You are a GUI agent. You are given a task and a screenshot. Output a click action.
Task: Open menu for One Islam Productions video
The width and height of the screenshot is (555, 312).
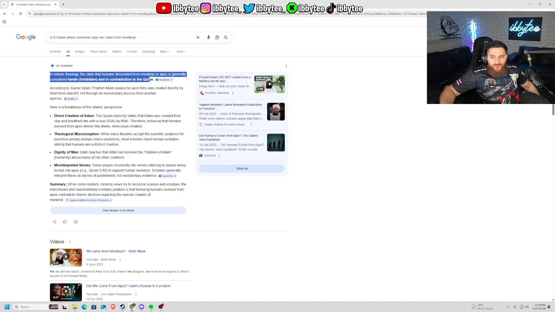136,294
